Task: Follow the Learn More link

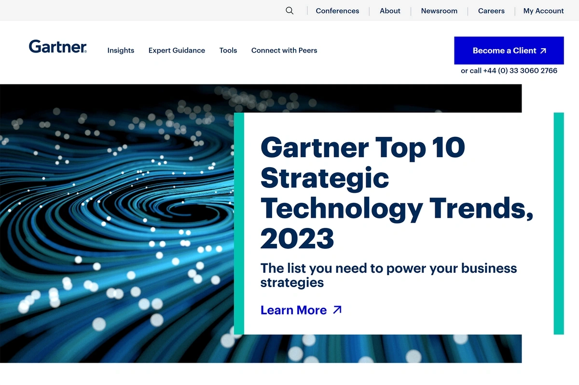Action: click(294, 310)
